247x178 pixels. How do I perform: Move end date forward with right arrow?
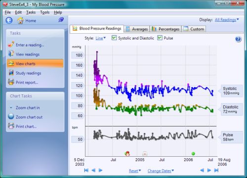[209, 170]
